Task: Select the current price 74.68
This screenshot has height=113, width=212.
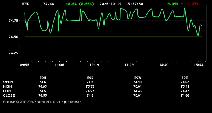Action: click(49, 4)
